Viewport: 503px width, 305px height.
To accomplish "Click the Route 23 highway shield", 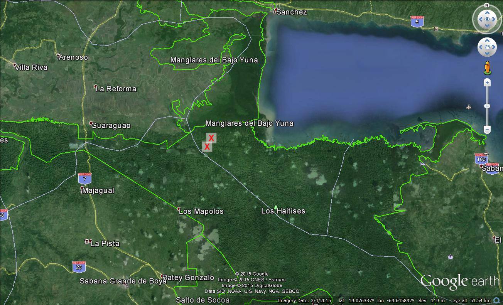I will tap(79, 267).
